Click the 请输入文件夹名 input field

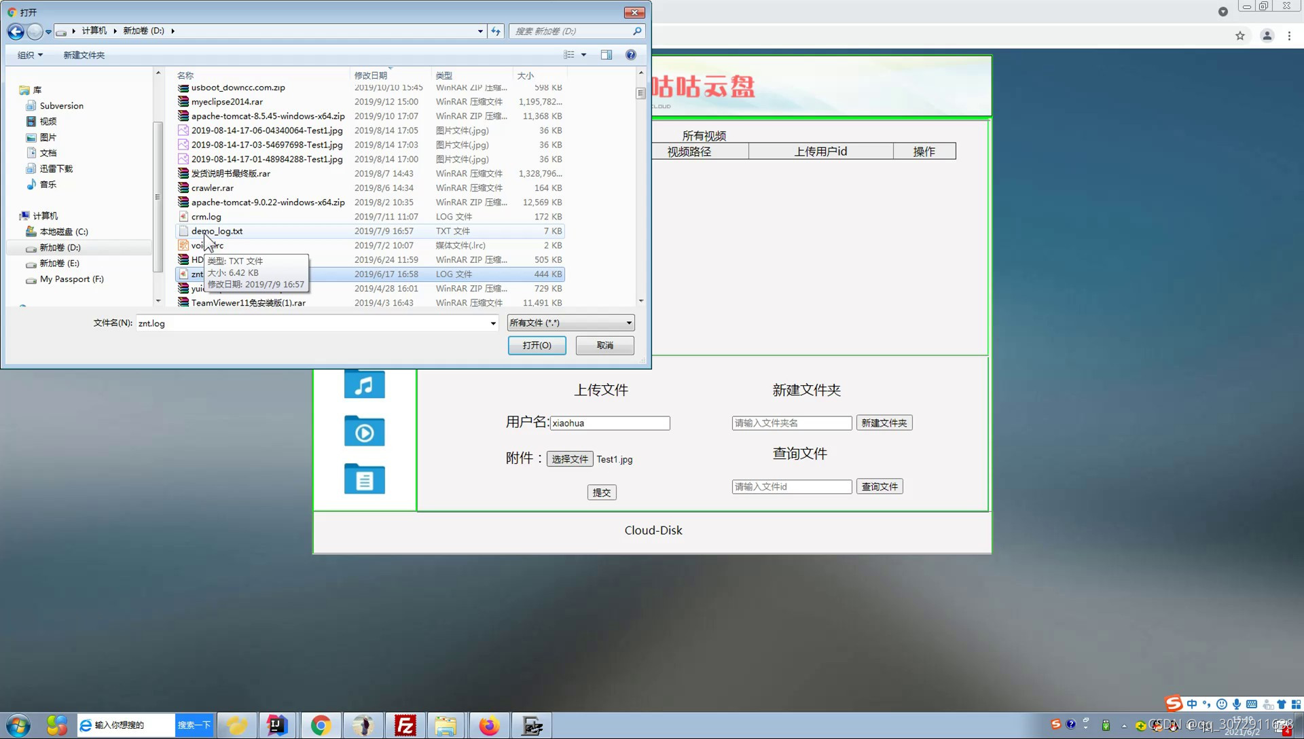pyautogui.click(x=792, y=423)
